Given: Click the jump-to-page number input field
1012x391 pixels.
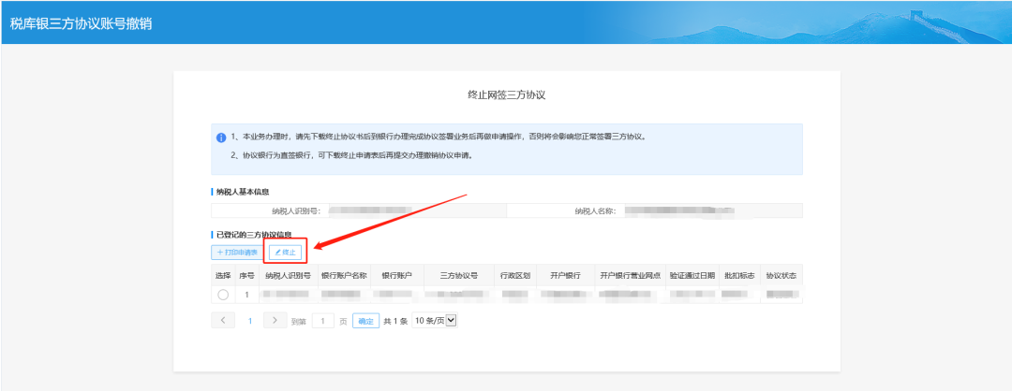Looking at the screenshot, I should [322, 321].
